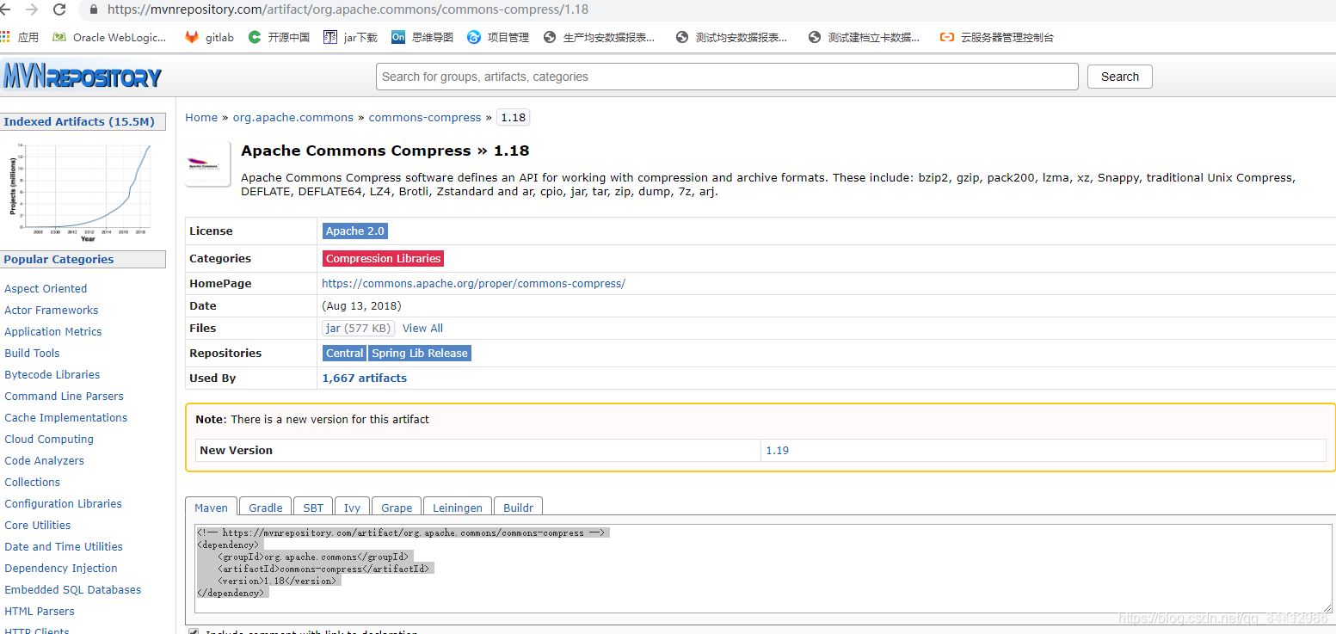Switch to the SBT tab
Viewport: 1336px width, 634px height.
312,508
